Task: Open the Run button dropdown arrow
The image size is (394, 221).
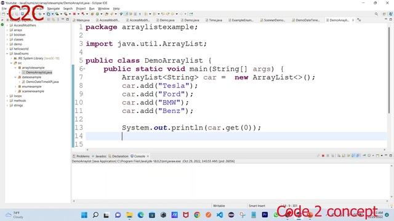Action: tap(52, 14)
